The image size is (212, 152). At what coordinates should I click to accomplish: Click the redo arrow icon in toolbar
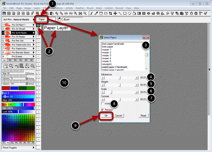click(x=71, y=13)
